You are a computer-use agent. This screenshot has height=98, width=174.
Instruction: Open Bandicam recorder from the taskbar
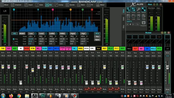[x=74, y=96]
